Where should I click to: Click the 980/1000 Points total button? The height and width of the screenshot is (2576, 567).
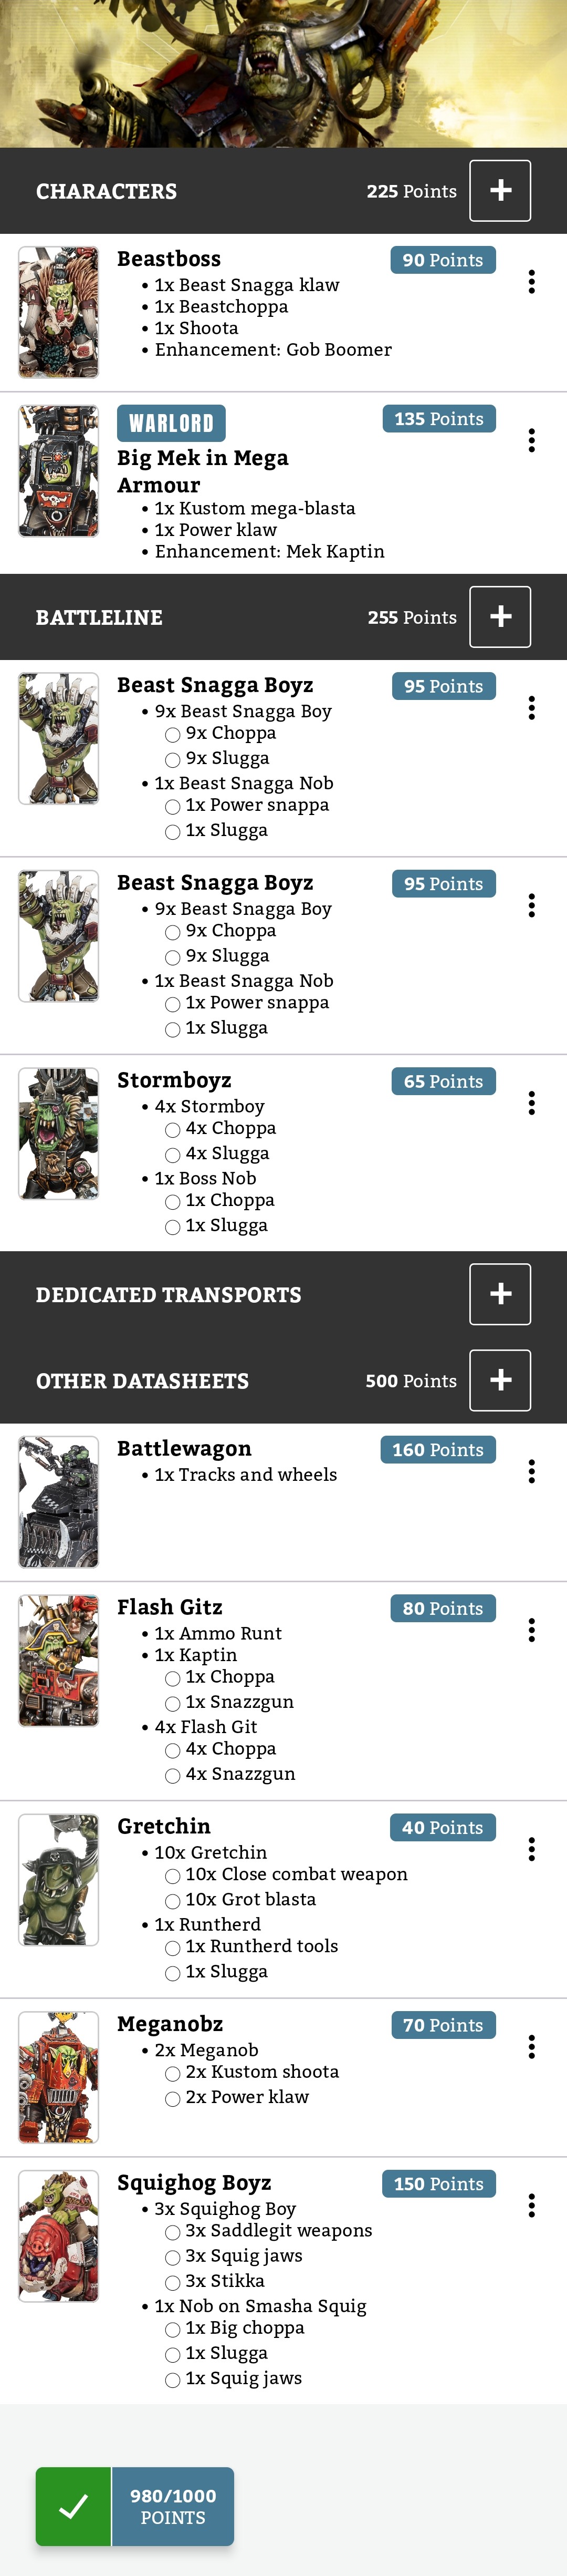click(173, 2506)
